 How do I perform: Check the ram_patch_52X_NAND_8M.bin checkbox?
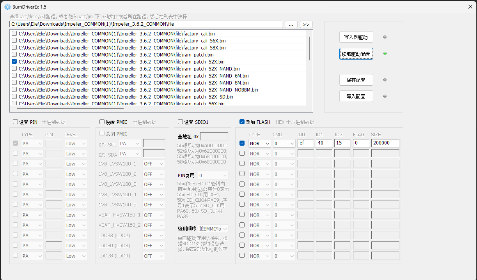click(14, 83)
